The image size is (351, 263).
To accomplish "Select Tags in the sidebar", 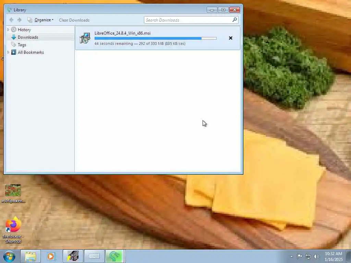I will pyautogui.click(x=22, y=45).
